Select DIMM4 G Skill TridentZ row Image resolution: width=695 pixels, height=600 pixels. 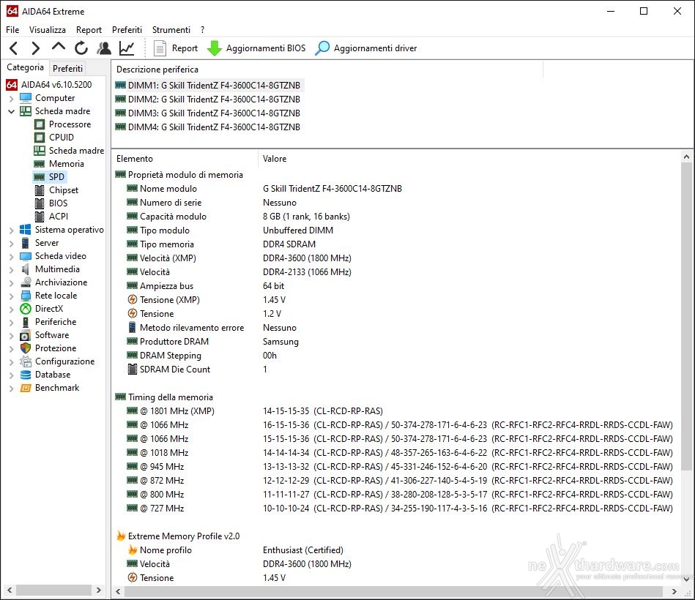[x=207, y=127]
